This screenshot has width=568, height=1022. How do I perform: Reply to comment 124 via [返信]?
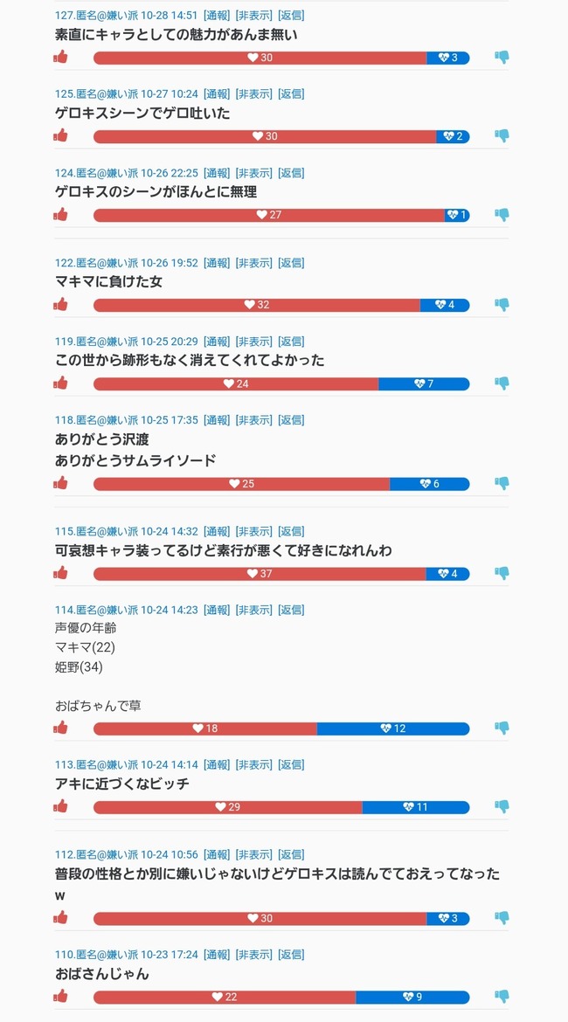pyautogui.click(x=291, y=173)
